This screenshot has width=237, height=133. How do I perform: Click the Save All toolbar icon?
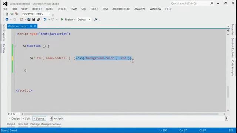[39, 20]
